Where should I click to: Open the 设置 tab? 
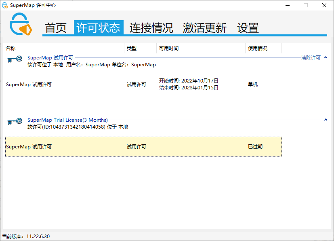pos(248,28)
